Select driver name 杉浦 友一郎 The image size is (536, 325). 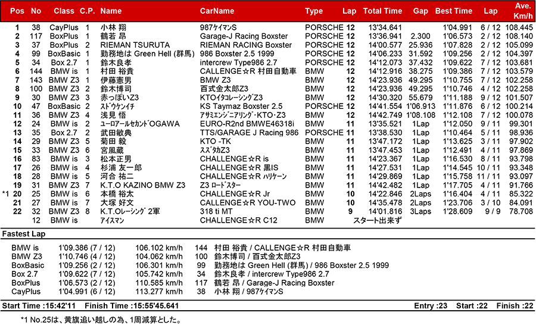coord(121,168)
